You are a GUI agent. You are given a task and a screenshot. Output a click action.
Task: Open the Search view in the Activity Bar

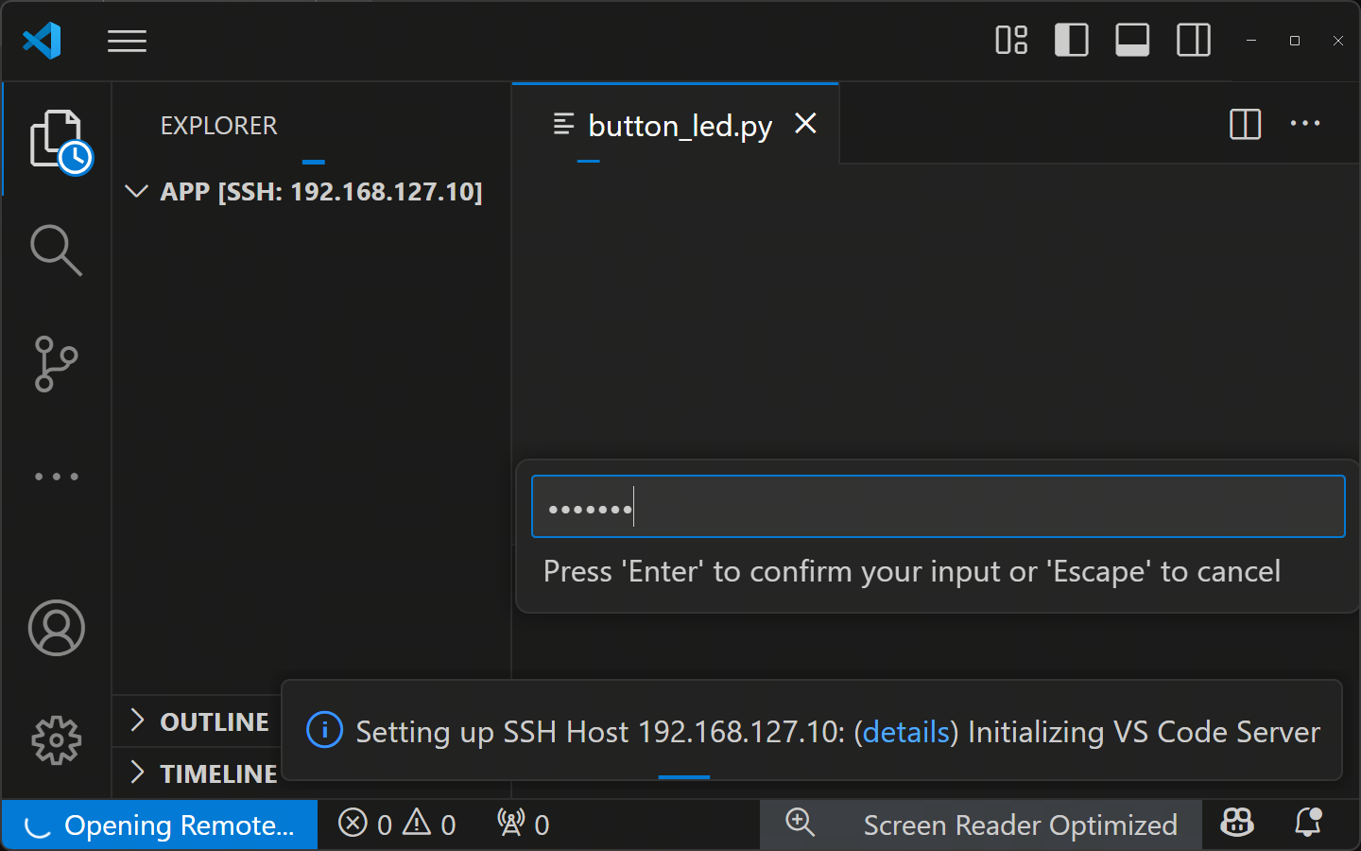point(57,250)
